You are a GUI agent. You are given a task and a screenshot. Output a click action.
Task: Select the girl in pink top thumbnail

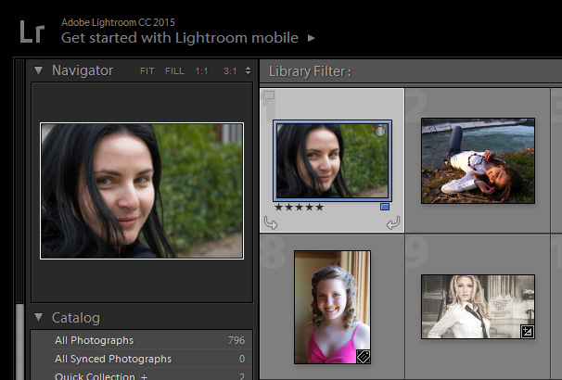click(x=332, y=308)
